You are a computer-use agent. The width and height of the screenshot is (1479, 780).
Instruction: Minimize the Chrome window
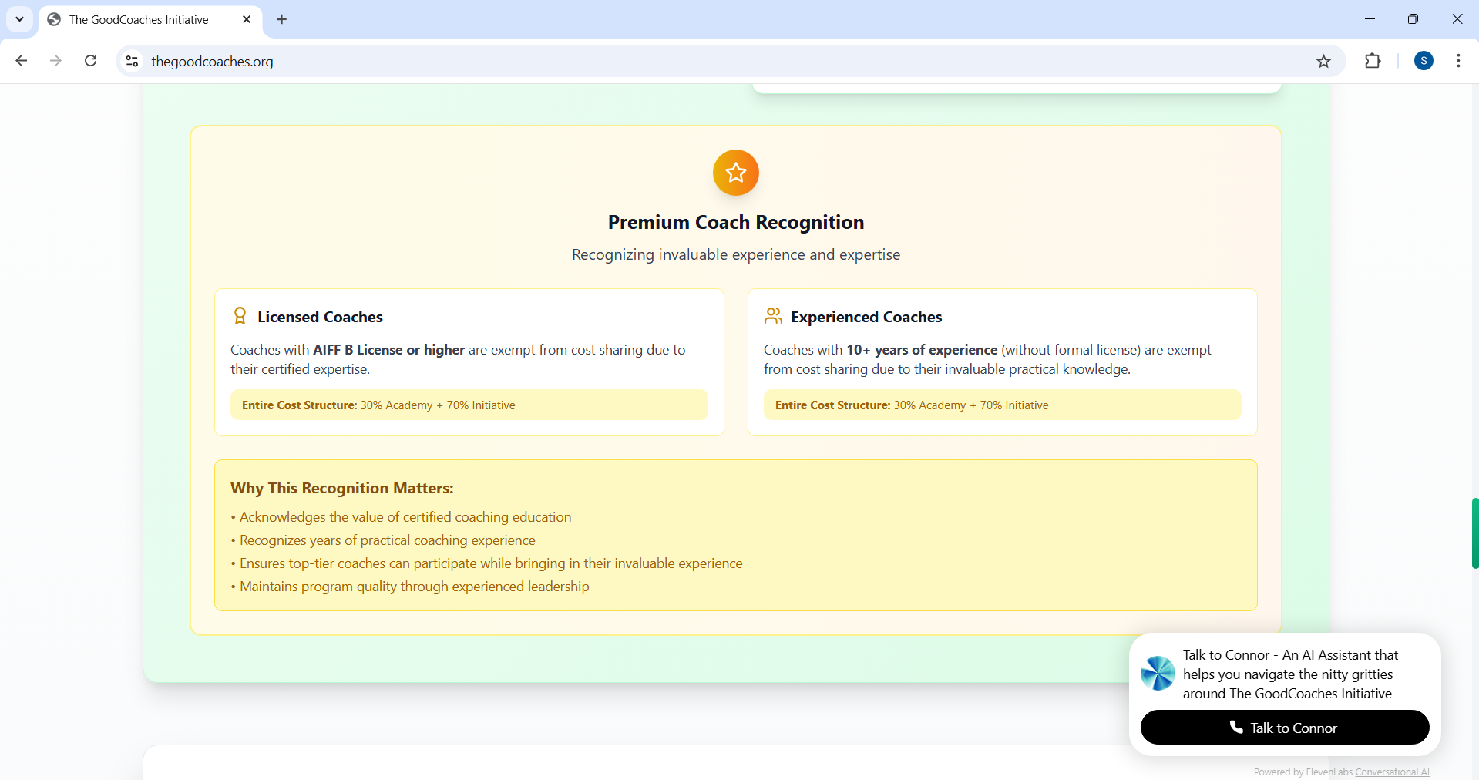click(1370, 19)
